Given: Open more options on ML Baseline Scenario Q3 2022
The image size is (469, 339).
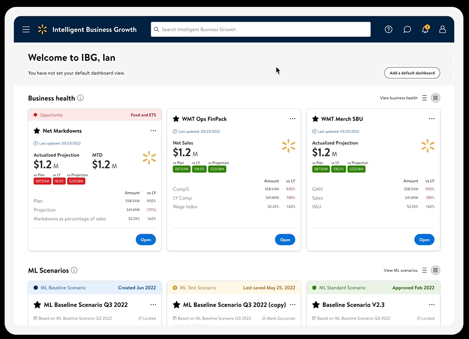Looking at the screenshot, I should coord(153,304).
